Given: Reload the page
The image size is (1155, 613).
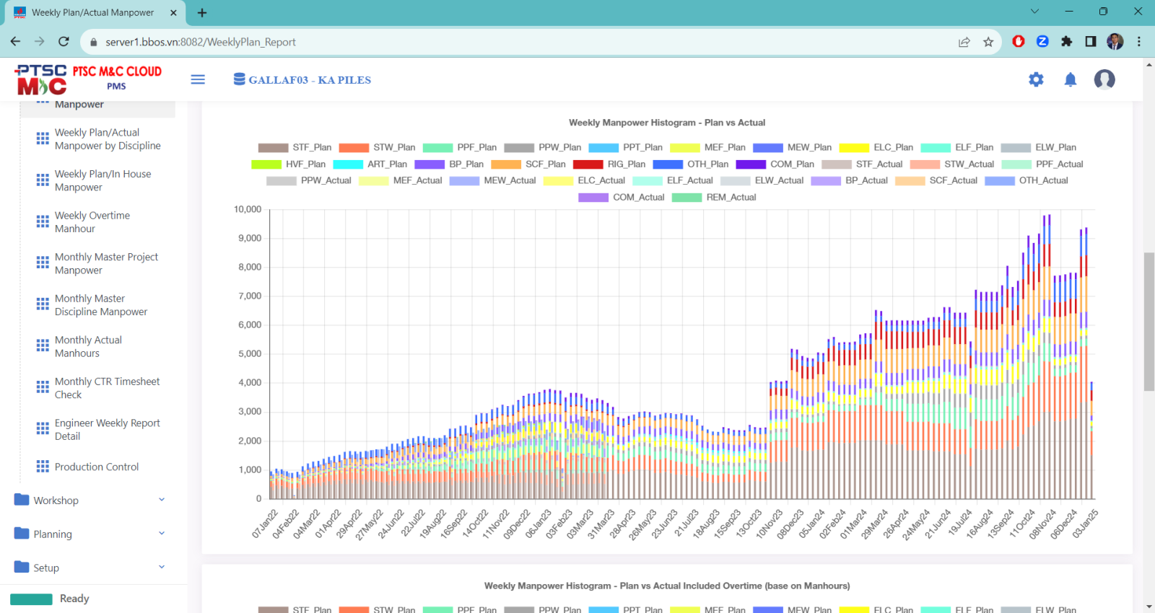Looking at the screenshot, I should tap(64, 42).
